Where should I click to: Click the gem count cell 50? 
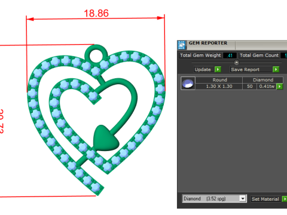[x=249, y=87]
